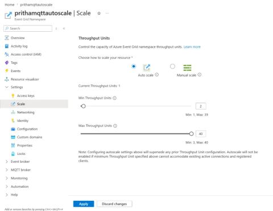Click the Locks padlock icon
This screenshot has height=211, width=273.
(13, 154)
